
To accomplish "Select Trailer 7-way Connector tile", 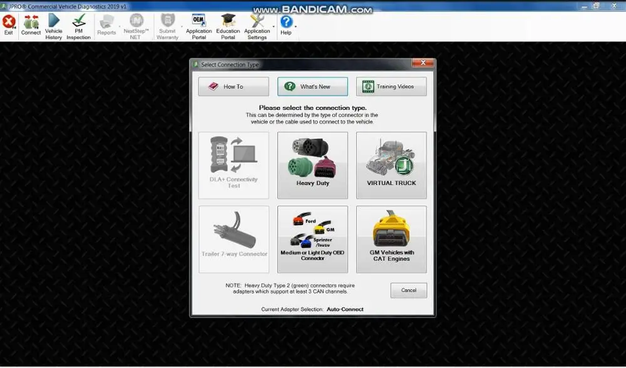I will (233, 239).
